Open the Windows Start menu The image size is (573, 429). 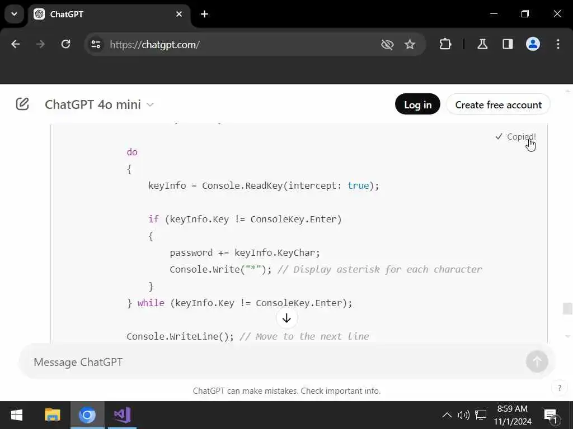point(17,415)
